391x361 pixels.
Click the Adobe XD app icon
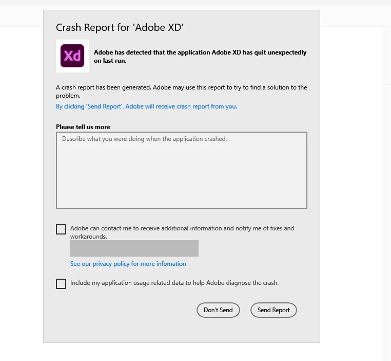click(72, 56)
